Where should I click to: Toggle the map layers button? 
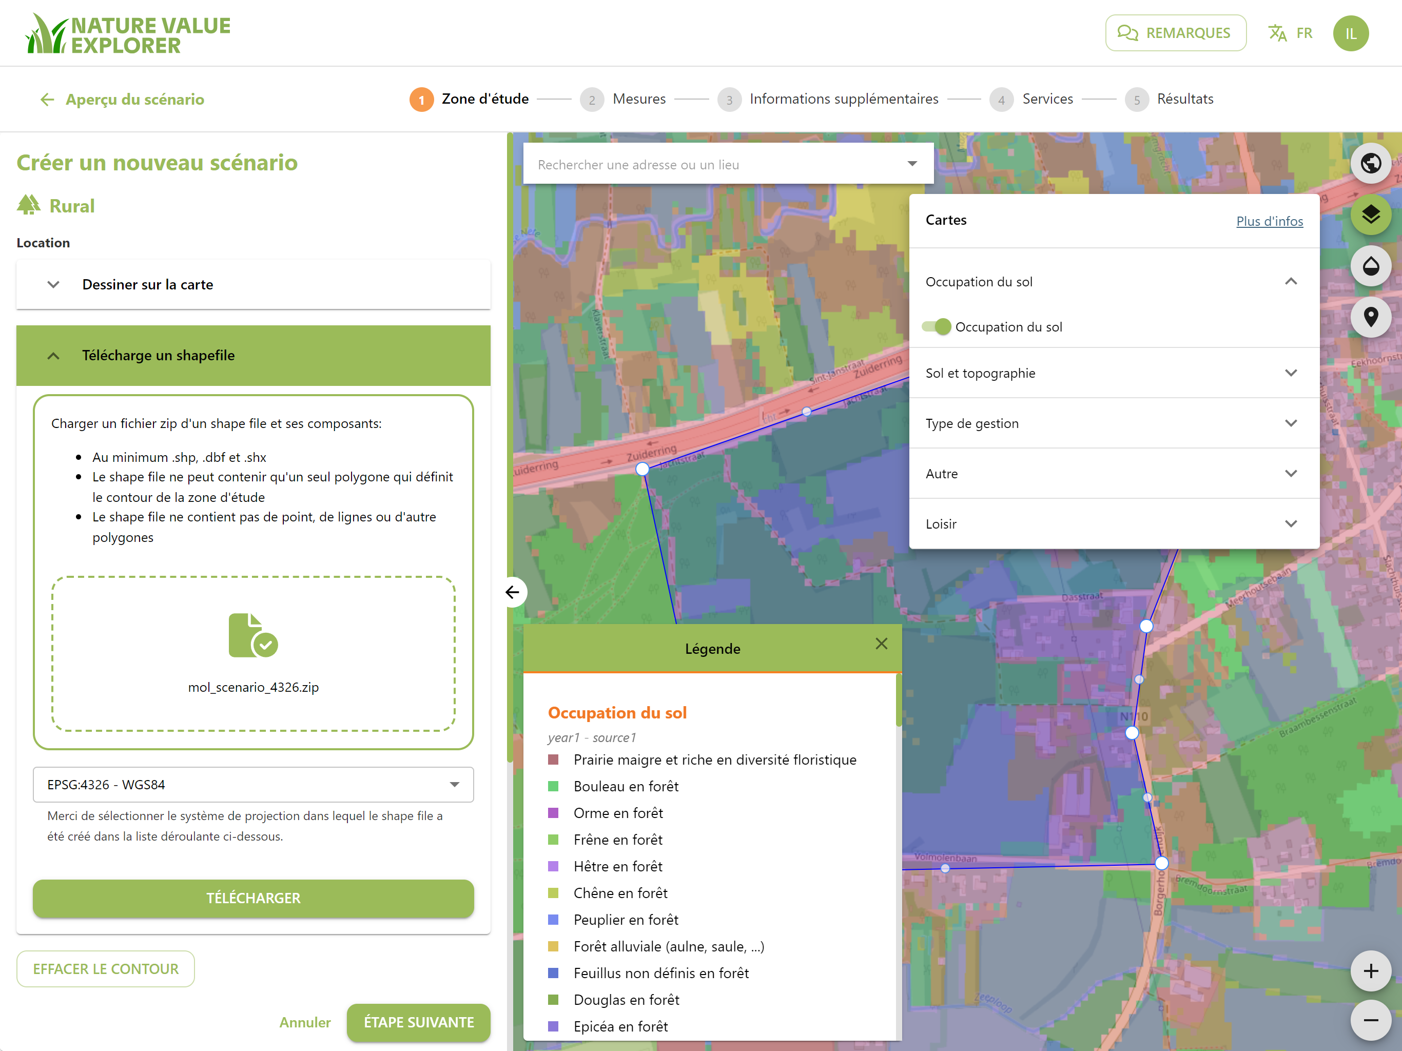click(1370, 215)
